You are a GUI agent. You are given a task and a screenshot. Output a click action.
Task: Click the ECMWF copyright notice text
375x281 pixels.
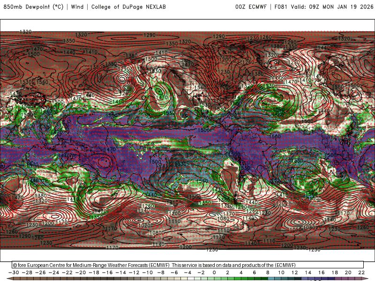(154, 265)
